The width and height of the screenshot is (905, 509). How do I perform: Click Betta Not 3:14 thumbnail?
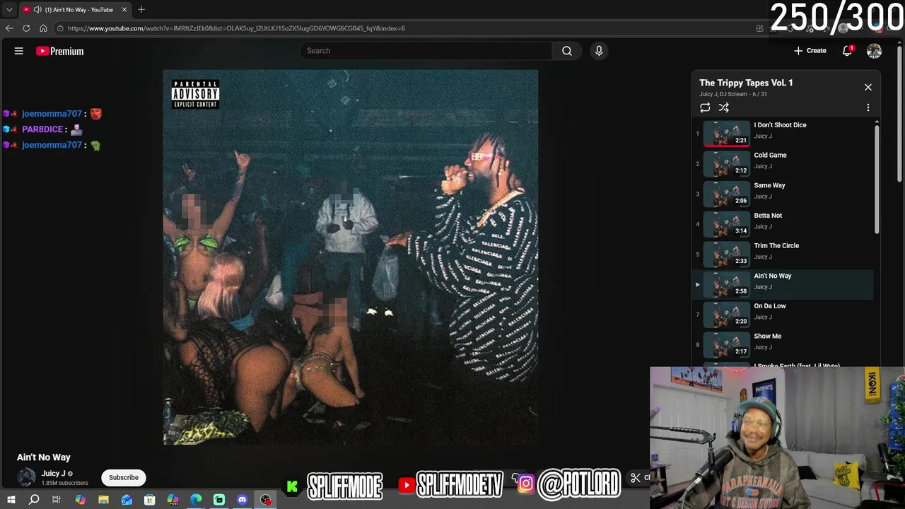[x=726, y=224]
